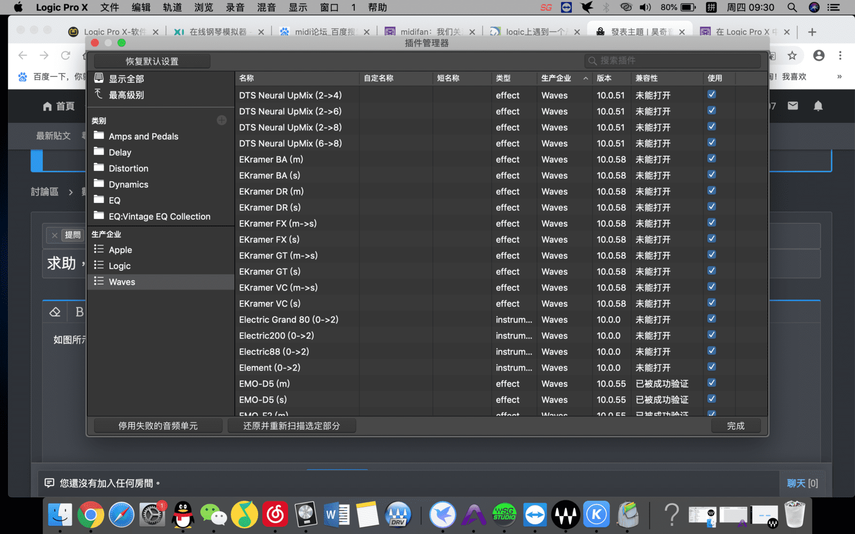Click 完成 done button
The image size is (855, 534).
[736, 426]
